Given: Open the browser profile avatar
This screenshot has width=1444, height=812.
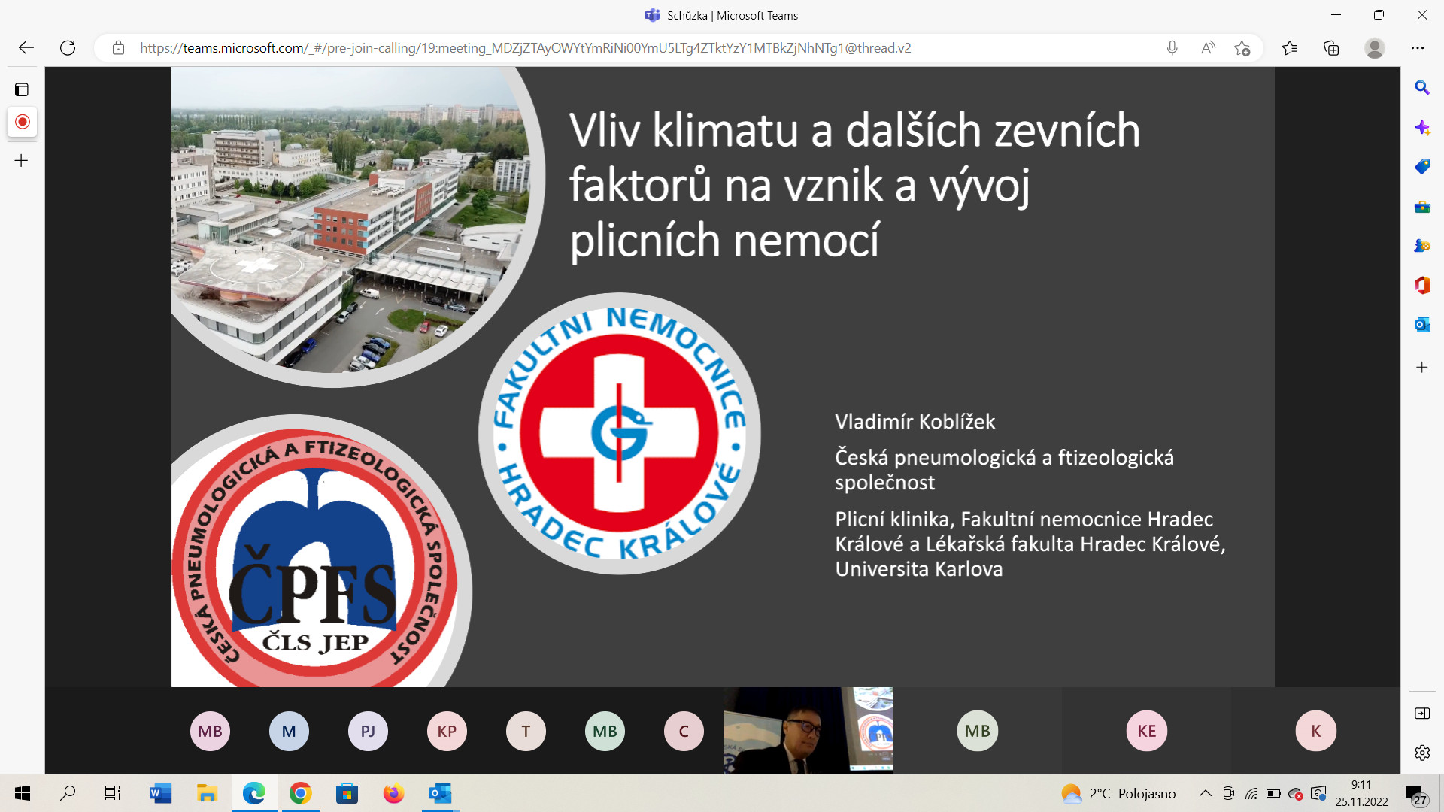Looking at the screenshot, I should (x=1375, y=48).
